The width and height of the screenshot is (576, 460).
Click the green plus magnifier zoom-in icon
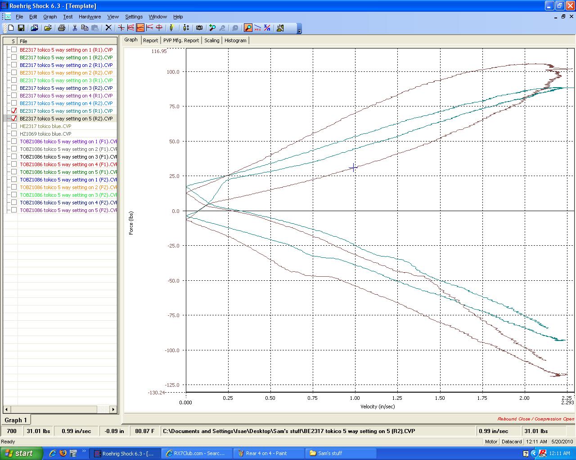(x=212, y=28)
